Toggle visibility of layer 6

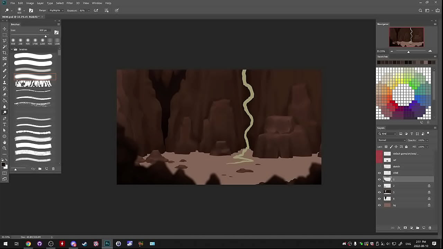click(x=379, y=199)
